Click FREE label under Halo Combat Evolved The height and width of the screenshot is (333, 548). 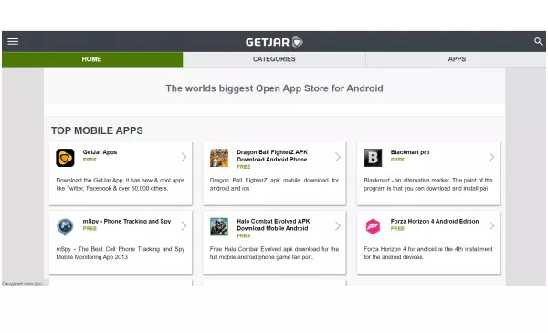coord(244,236)
